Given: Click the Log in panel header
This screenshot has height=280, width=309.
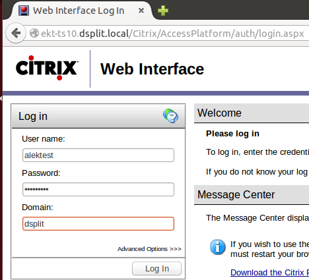Looking at the screenshot, I should [x=98, y=116].
